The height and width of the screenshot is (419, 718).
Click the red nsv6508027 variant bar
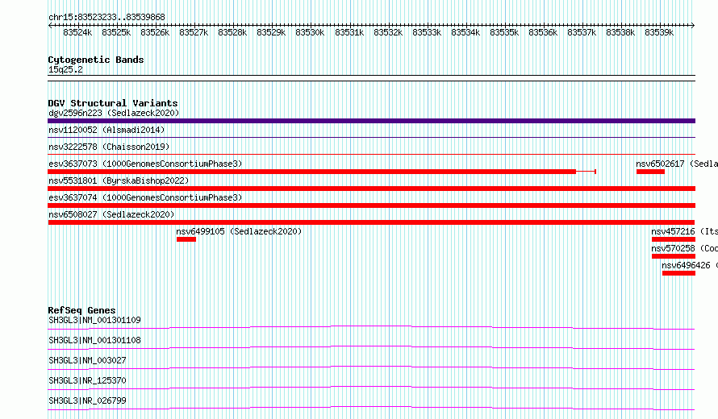tap(371, 222)
